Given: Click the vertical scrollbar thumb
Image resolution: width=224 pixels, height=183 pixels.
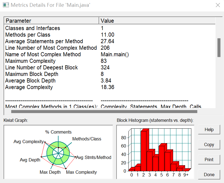Looking at the screenshot, I should 219,48.
